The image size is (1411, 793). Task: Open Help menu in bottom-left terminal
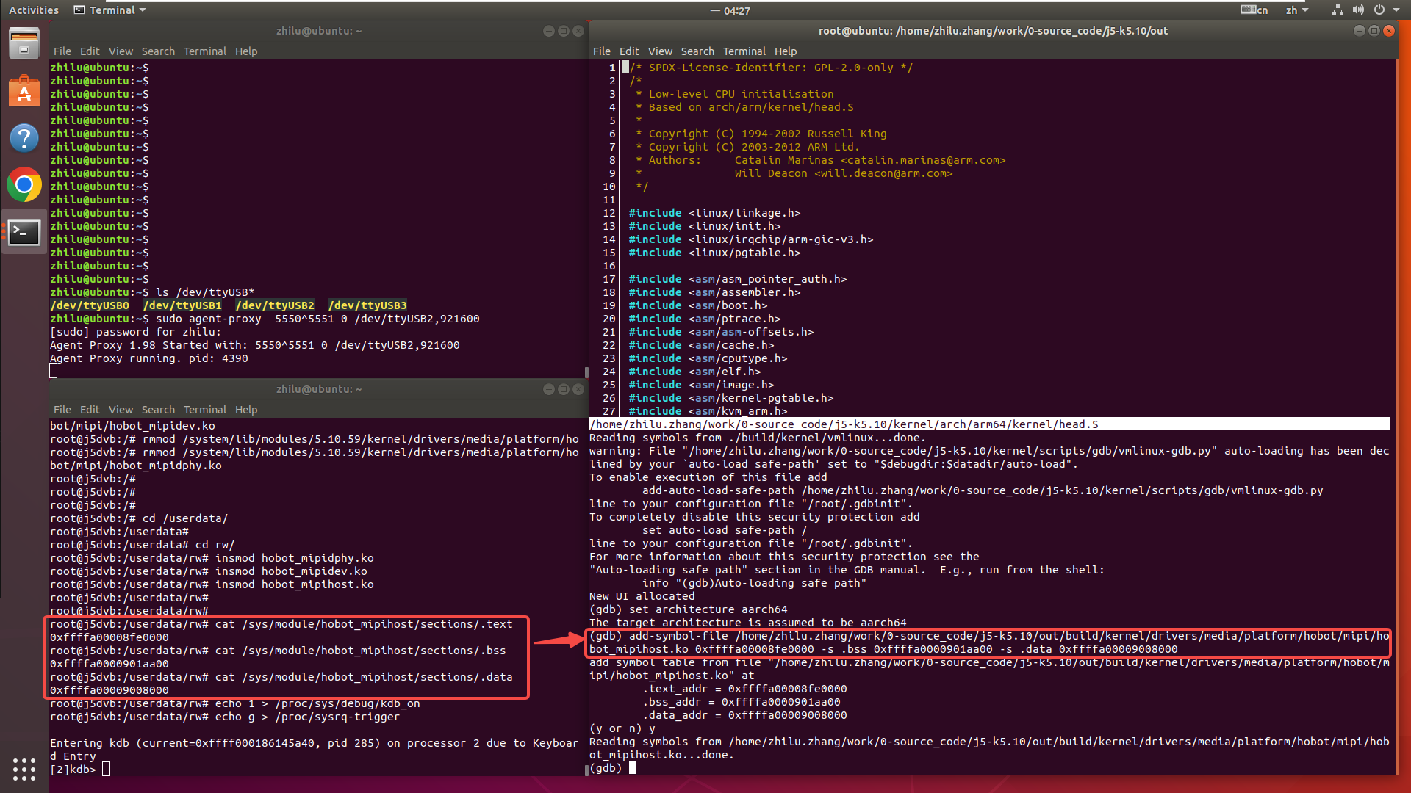246,410
